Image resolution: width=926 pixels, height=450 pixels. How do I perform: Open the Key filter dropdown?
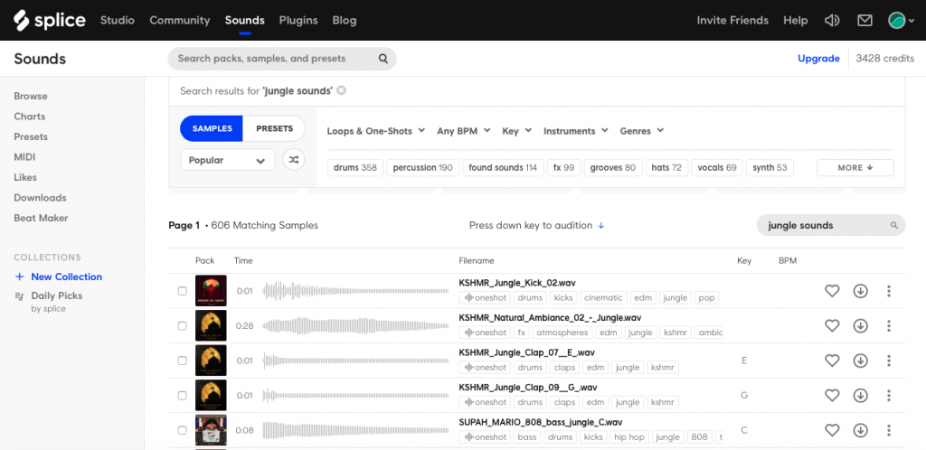click(516, 131)
